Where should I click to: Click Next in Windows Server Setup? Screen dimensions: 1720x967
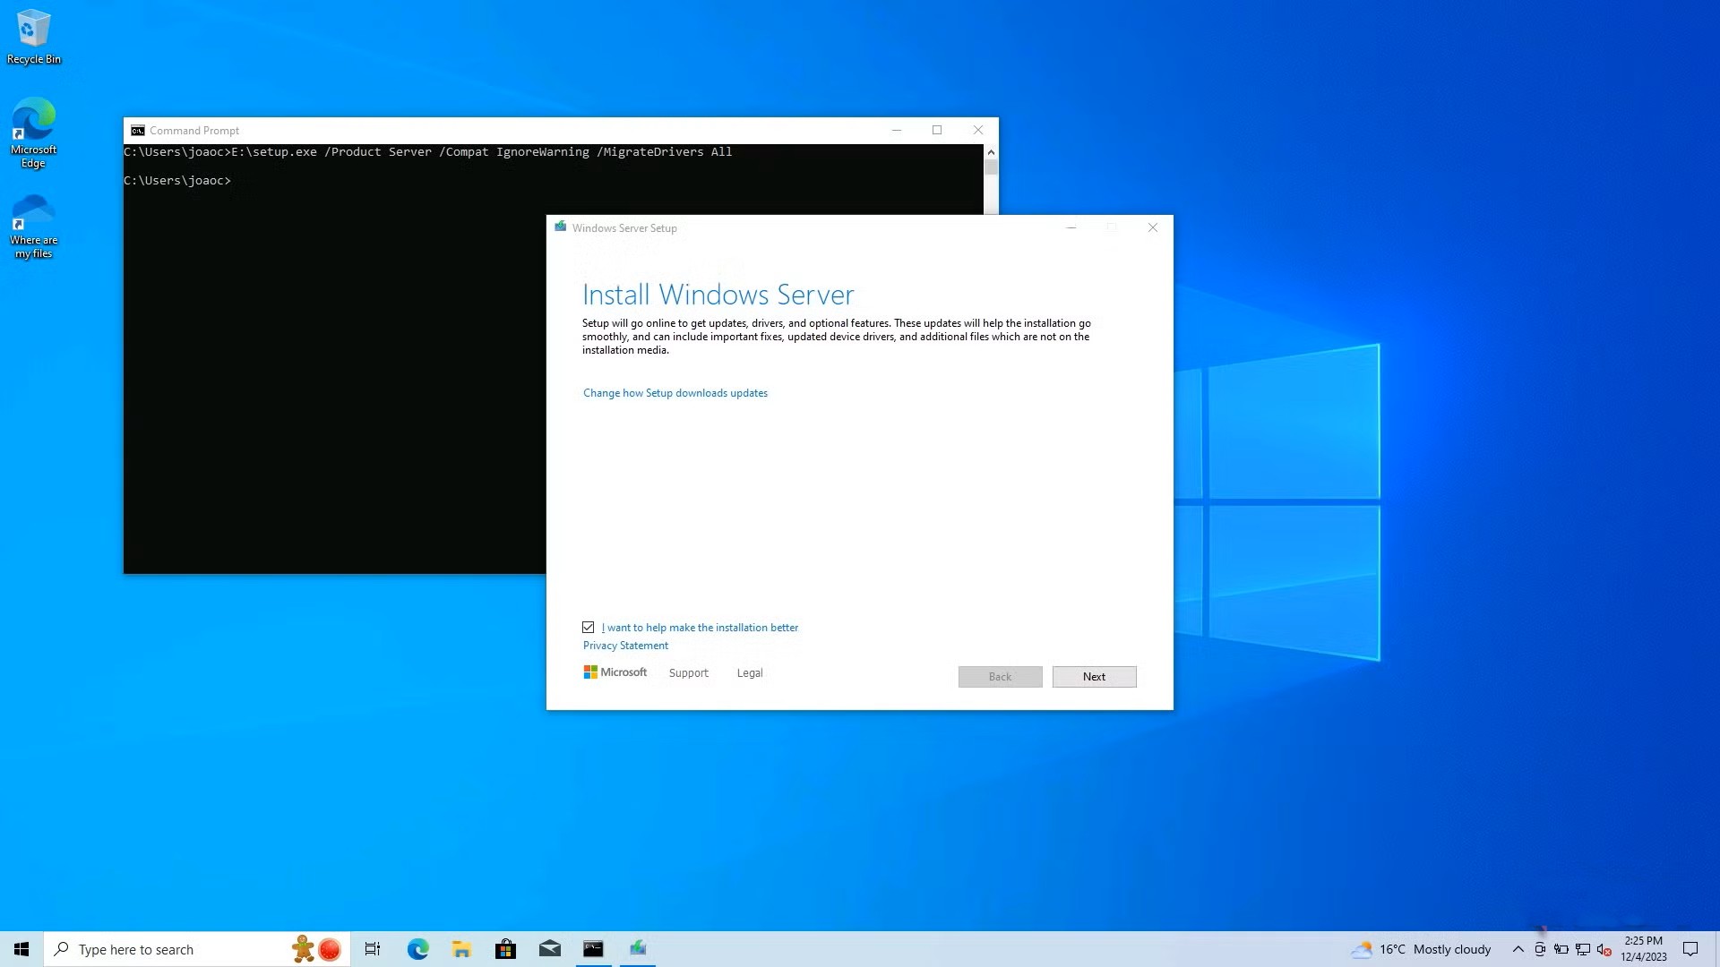[1094, 676]
